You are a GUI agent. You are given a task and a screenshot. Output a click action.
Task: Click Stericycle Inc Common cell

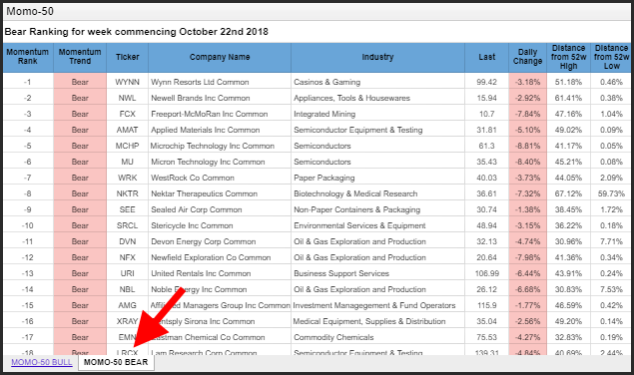220,225
